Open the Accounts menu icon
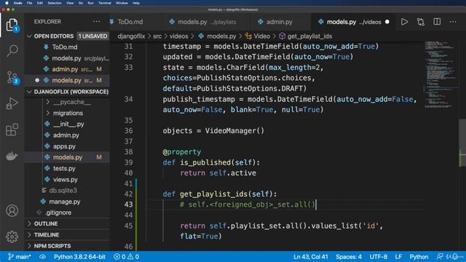This screenshot has width=466, height=262. coord(12,210)
